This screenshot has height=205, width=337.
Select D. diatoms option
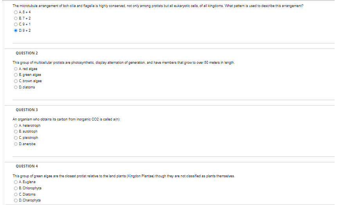pyautogui.click(x=16, y=87)
